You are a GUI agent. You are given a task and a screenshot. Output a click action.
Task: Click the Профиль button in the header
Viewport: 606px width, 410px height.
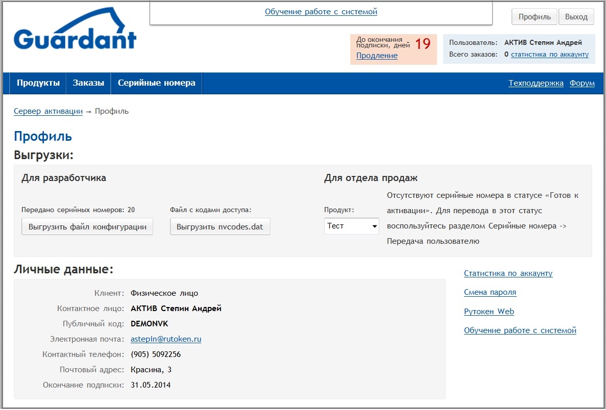point(534,17)
